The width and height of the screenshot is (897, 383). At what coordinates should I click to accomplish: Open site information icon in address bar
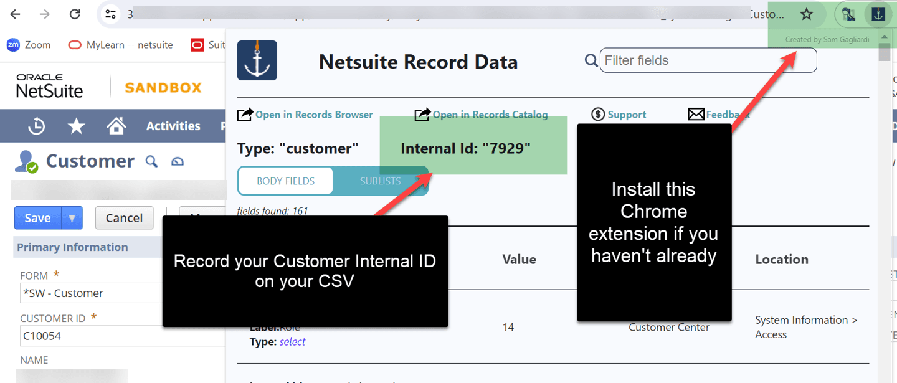coord(111,14)
